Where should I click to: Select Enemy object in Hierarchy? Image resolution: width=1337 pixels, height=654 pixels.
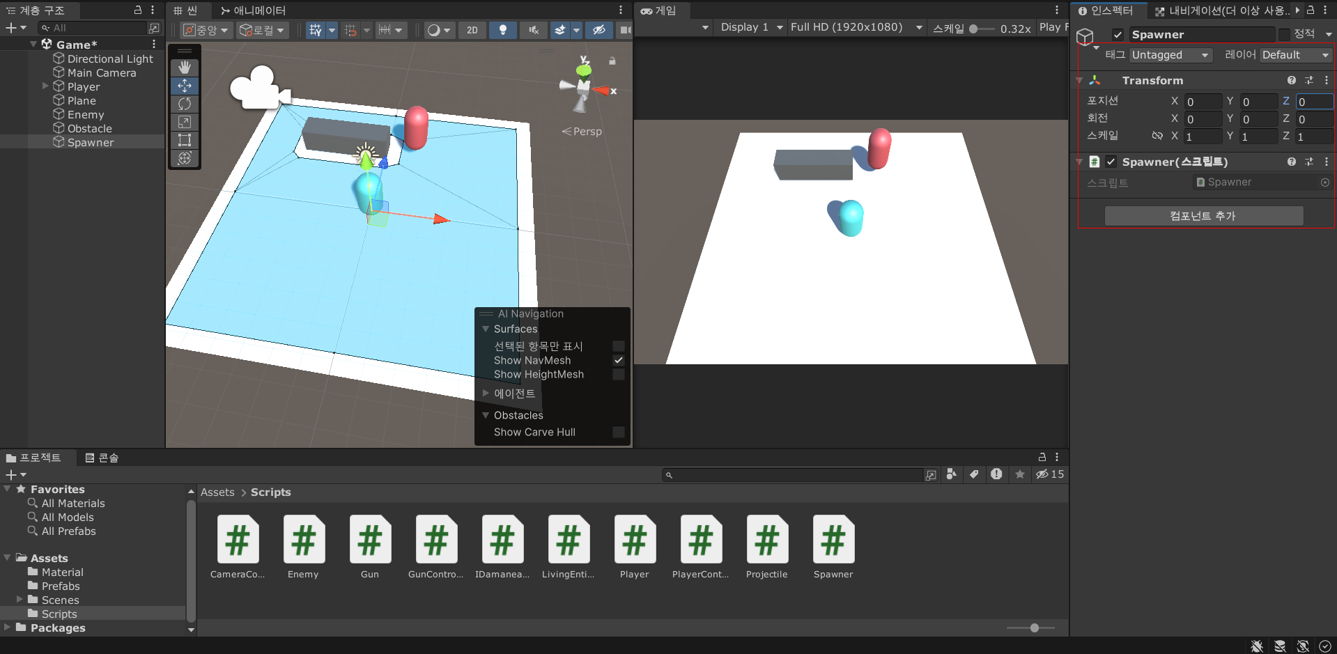tap(86, 114)
